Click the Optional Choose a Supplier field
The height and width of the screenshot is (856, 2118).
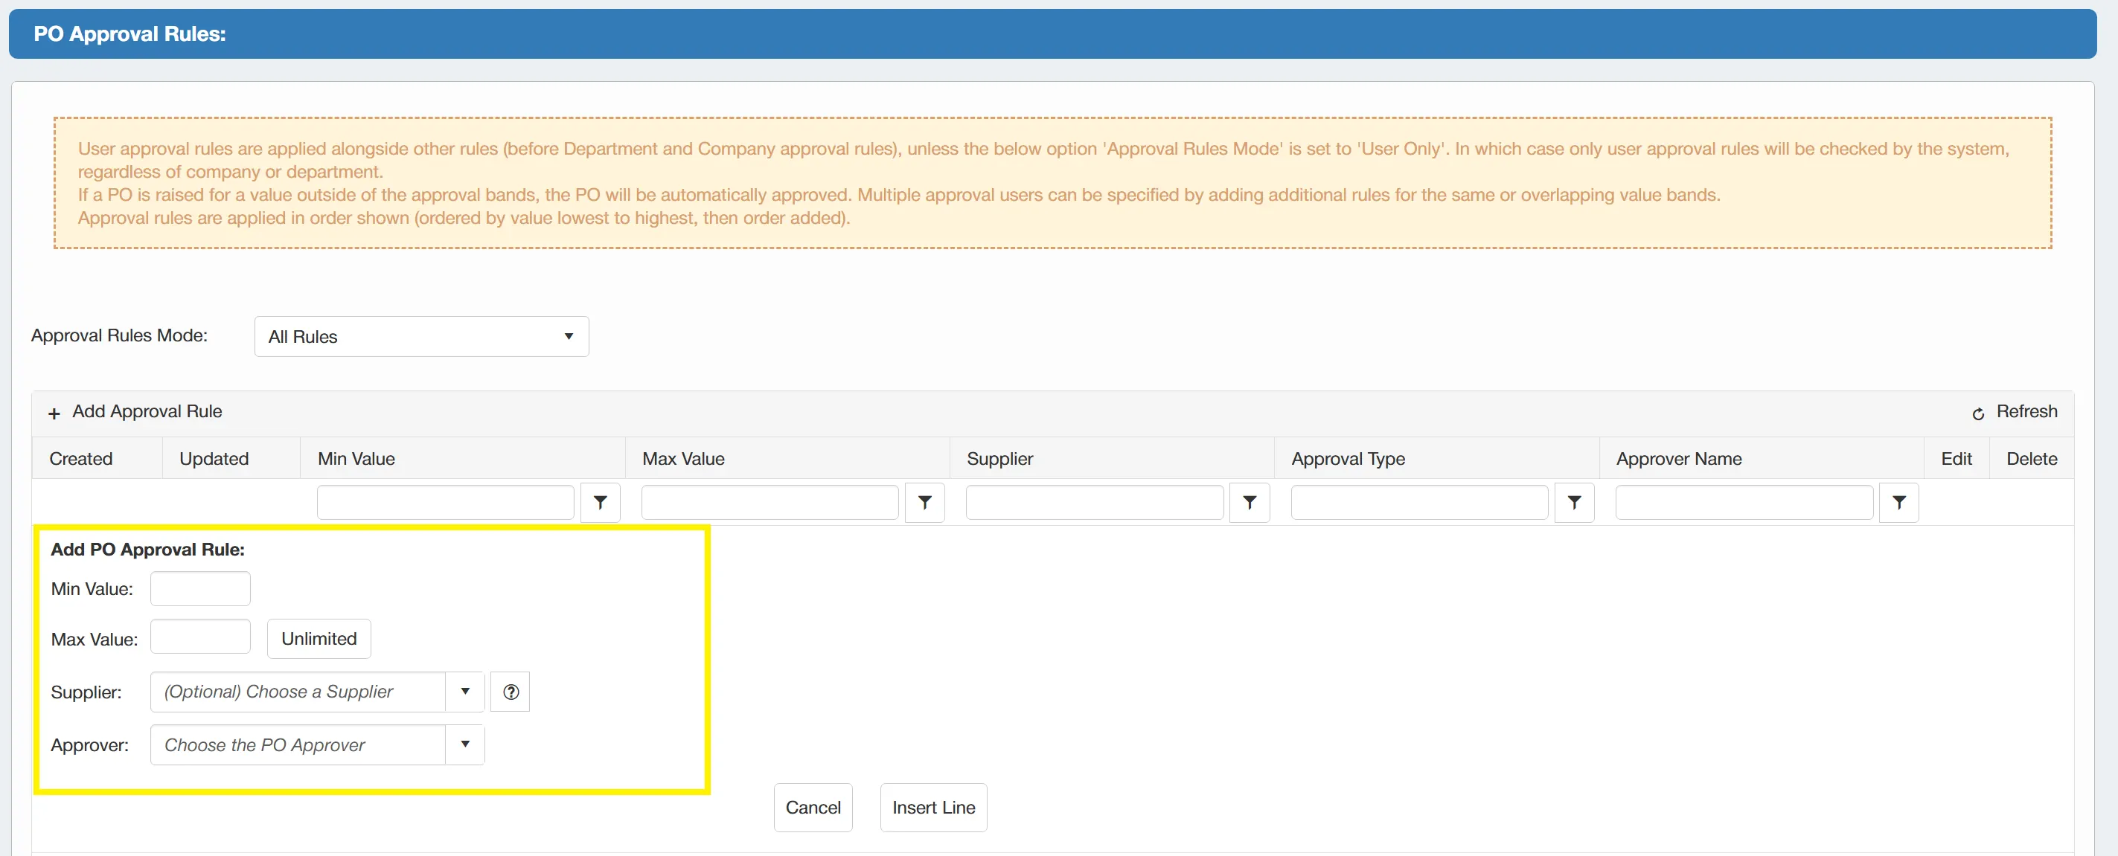click(x=298, y=692)
